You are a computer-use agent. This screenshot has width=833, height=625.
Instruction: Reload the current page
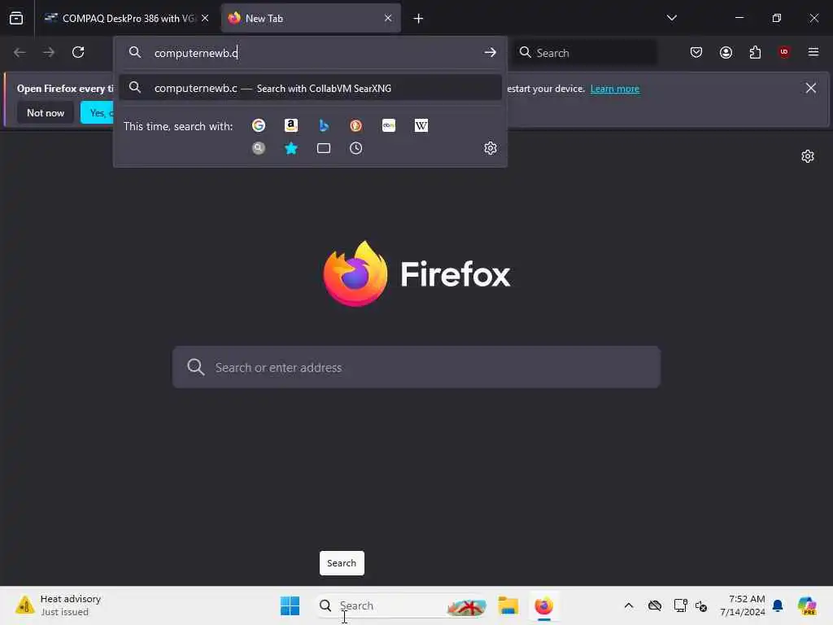(x=78, y=52)
